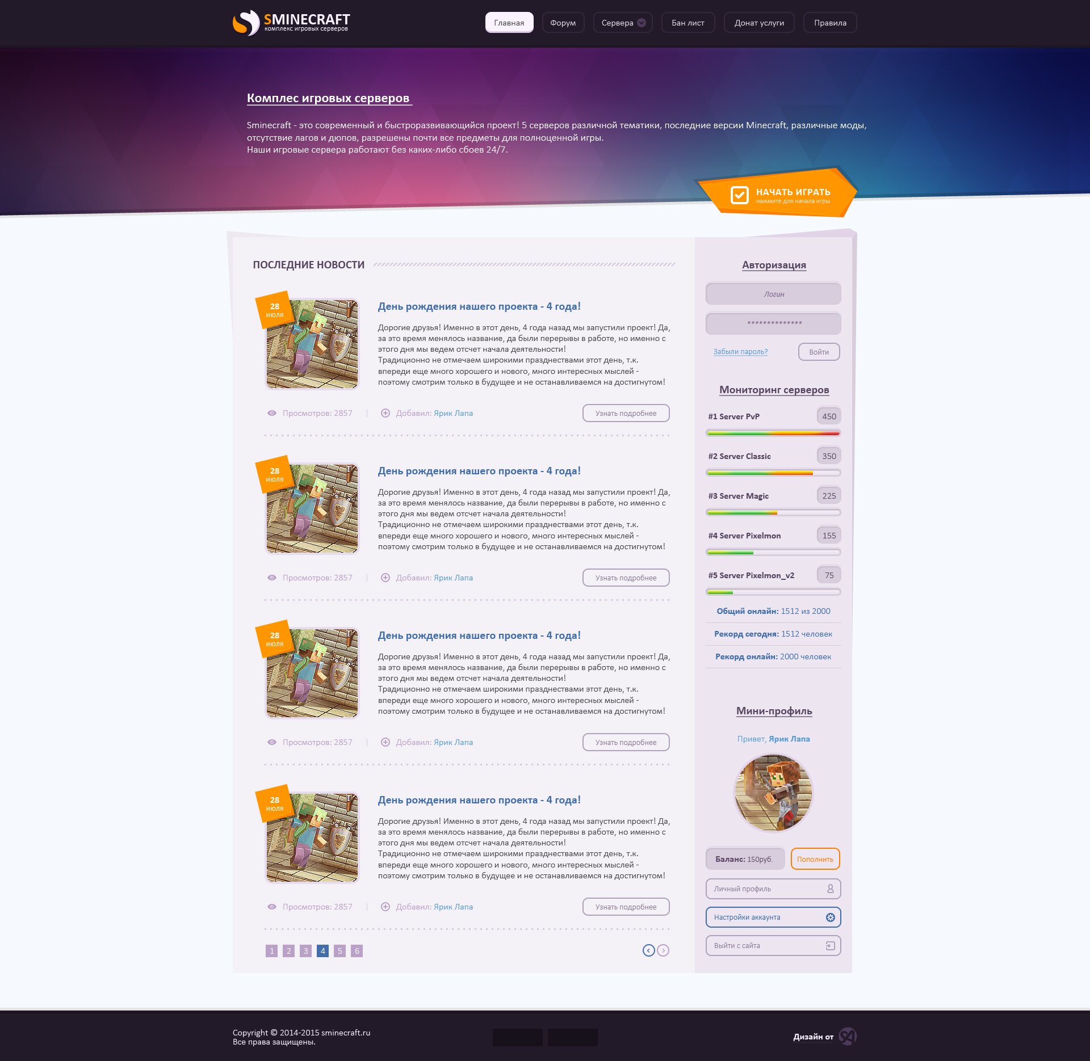This screenshot has height=1061, width=1090.
Task: Click third news Узнать подробнее button
Action: point(626,742)
